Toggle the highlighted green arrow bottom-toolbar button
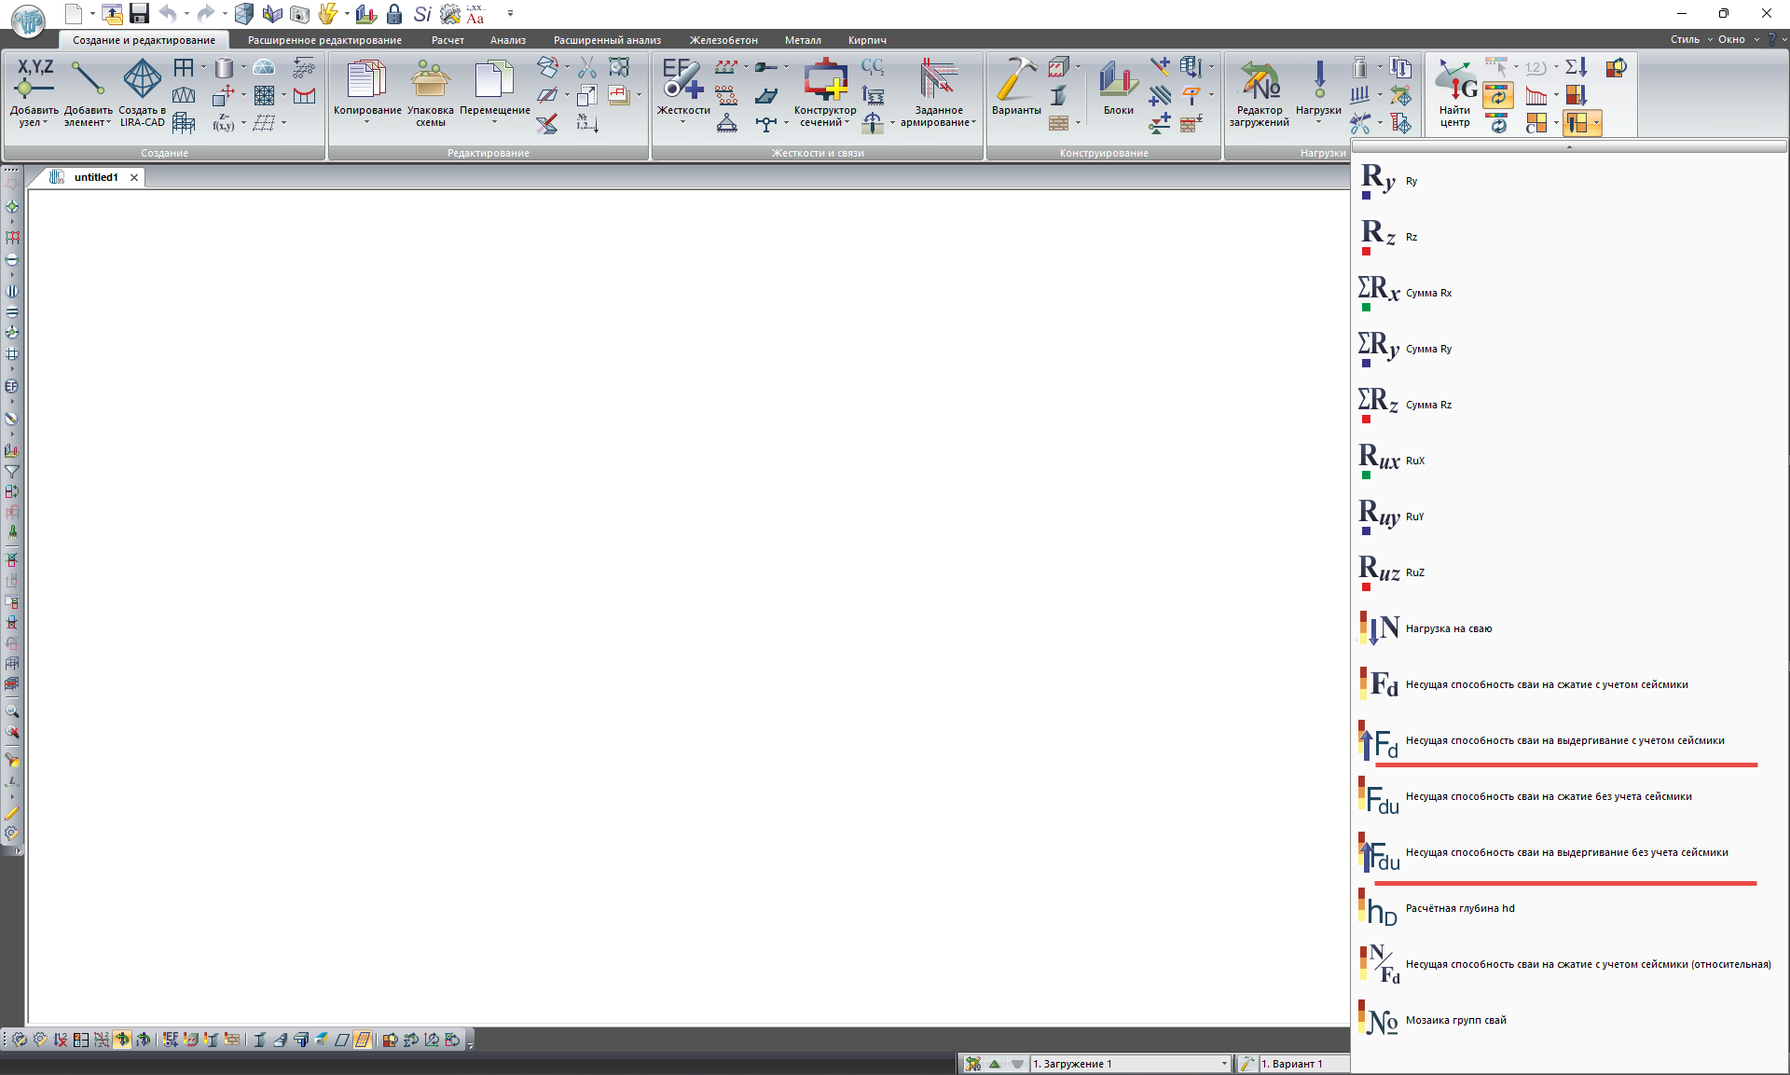 click(122, 1040)
